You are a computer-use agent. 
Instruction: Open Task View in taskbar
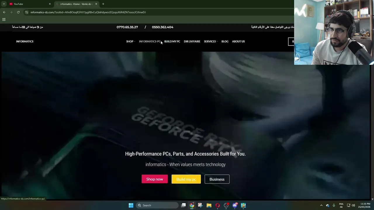183,205
